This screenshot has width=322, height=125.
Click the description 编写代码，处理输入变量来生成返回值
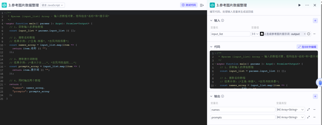tap(231, 12)
